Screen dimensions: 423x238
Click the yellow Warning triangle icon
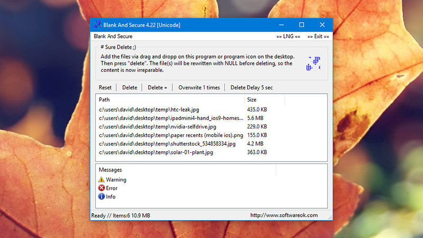point(102,179)
